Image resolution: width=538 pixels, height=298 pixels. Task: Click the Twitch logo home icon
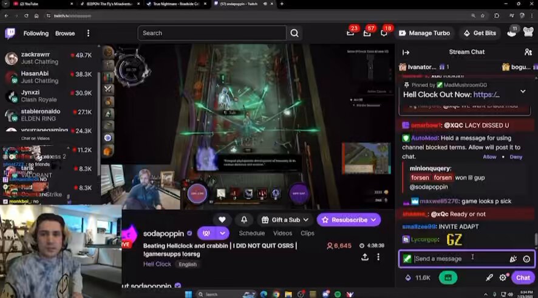click(x=10, y=33)
